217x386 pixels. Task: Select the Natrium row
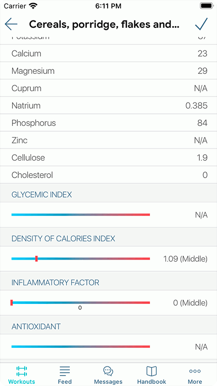[x=108, y=106]
